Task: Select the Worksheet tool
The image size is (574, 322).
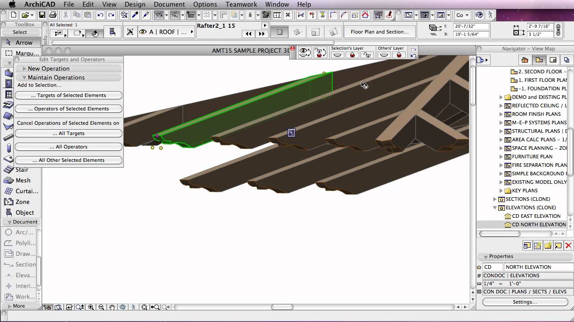Action: click(20, 297)
